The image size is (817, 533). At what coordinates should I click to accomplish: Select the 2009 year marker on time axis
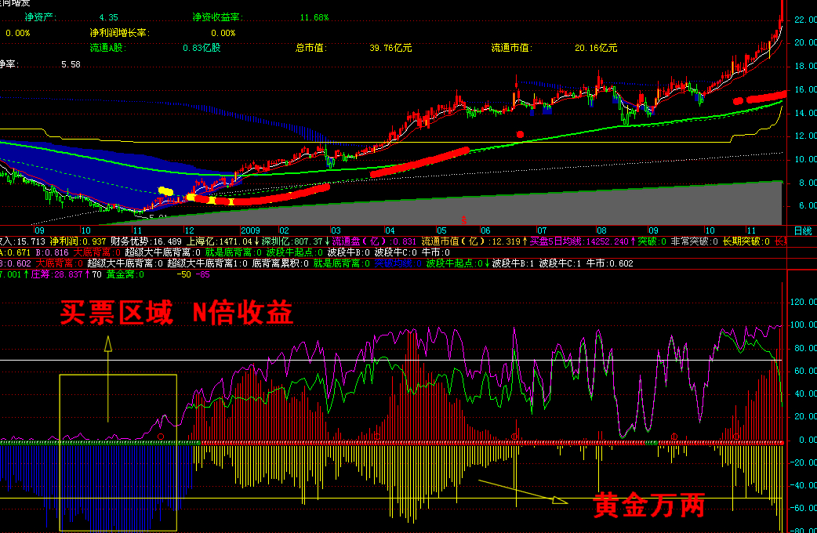[250, 230]
